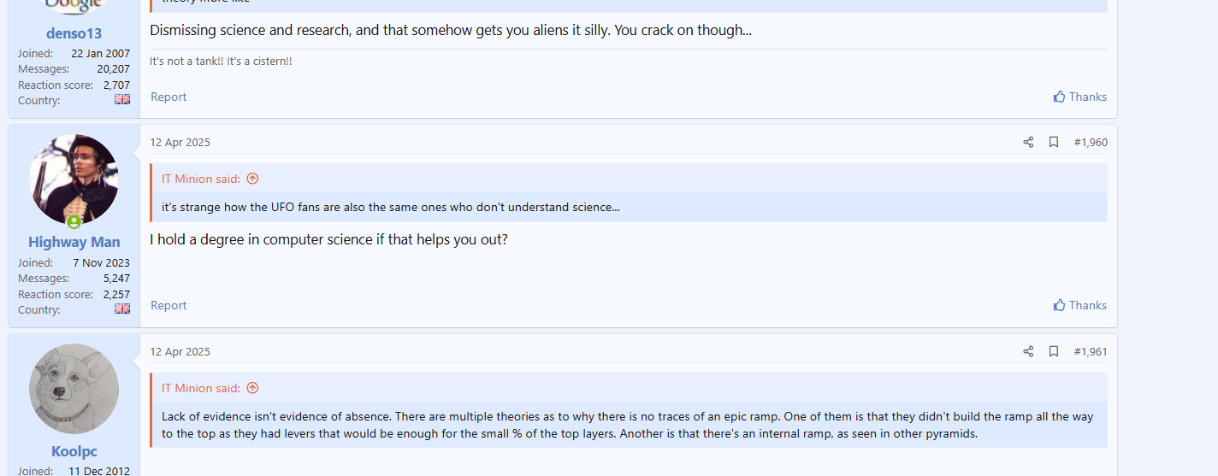Open permalink for post #1,960
This screenshot has height=476, width=1218.
point(1091,142)
